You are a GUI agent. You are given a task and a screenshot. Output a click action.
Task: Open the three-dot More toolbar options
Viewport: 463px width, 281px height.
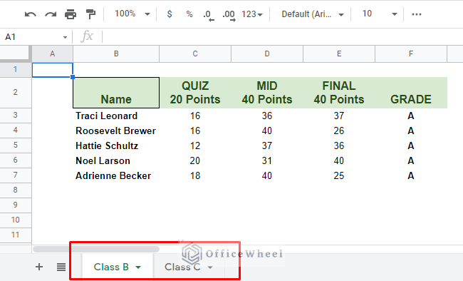pyautogui.click(x=417, y=14)
